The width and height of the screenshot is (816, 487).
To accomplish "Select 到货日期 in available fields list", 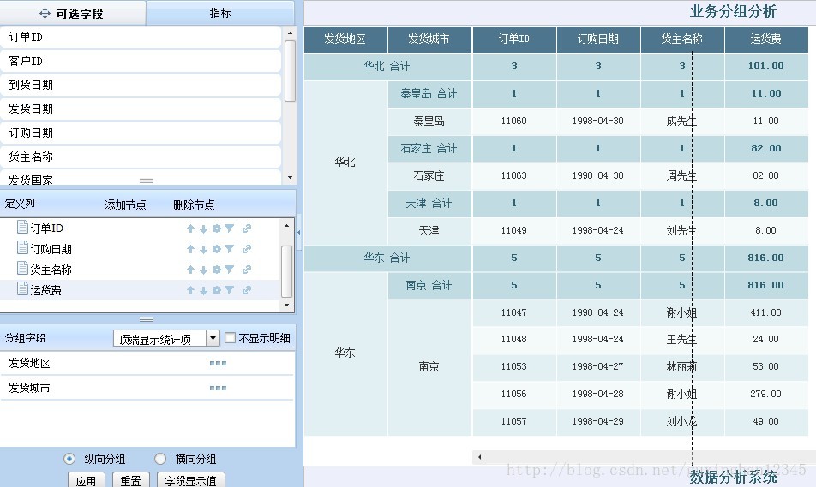I will 141,85.
